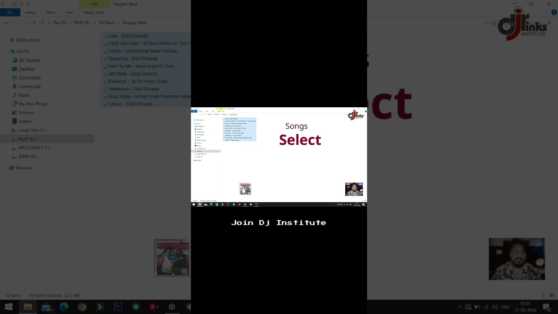Click '10 items selected 62.5 MB' in the large status bar
558x314 pixels.
54,296
